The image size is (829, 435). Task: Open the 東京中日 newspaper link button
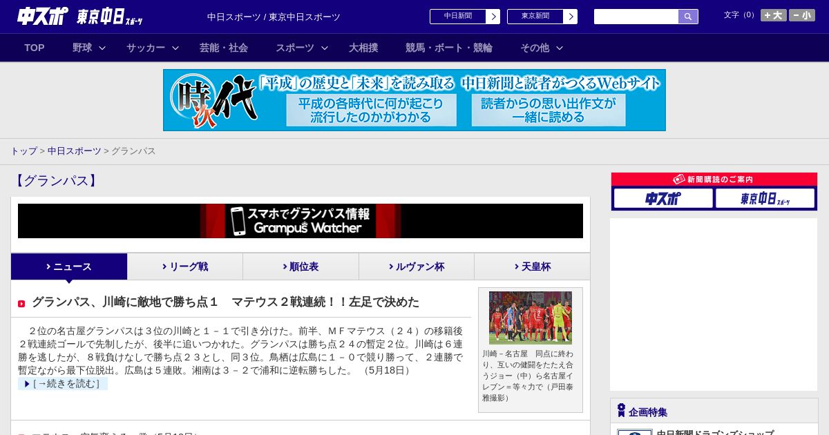point(542,17)
